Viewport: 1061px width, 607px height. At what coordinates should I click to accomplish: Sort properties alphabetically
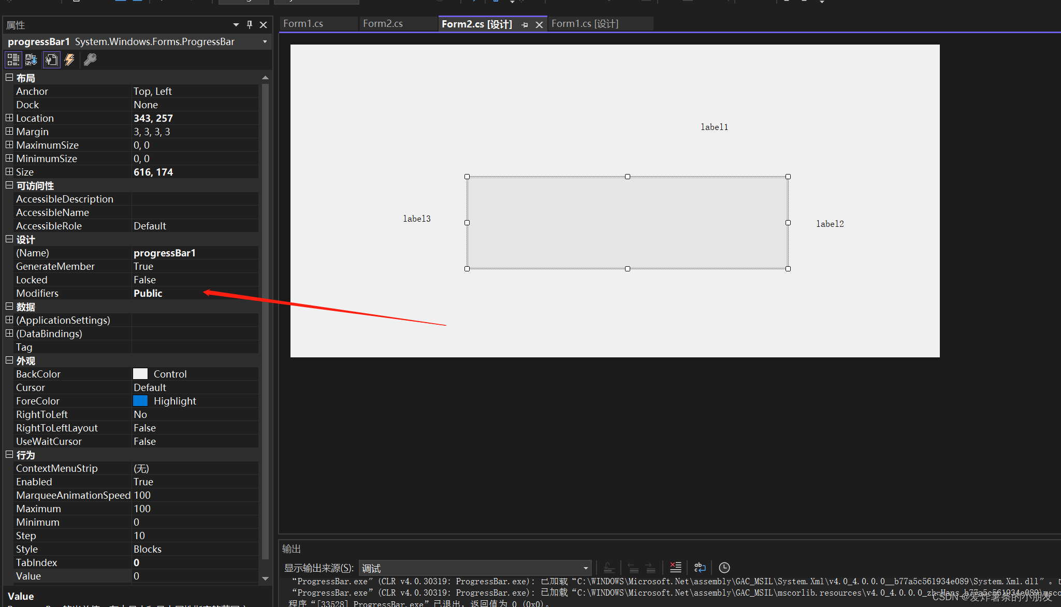[x=31, y=60]
